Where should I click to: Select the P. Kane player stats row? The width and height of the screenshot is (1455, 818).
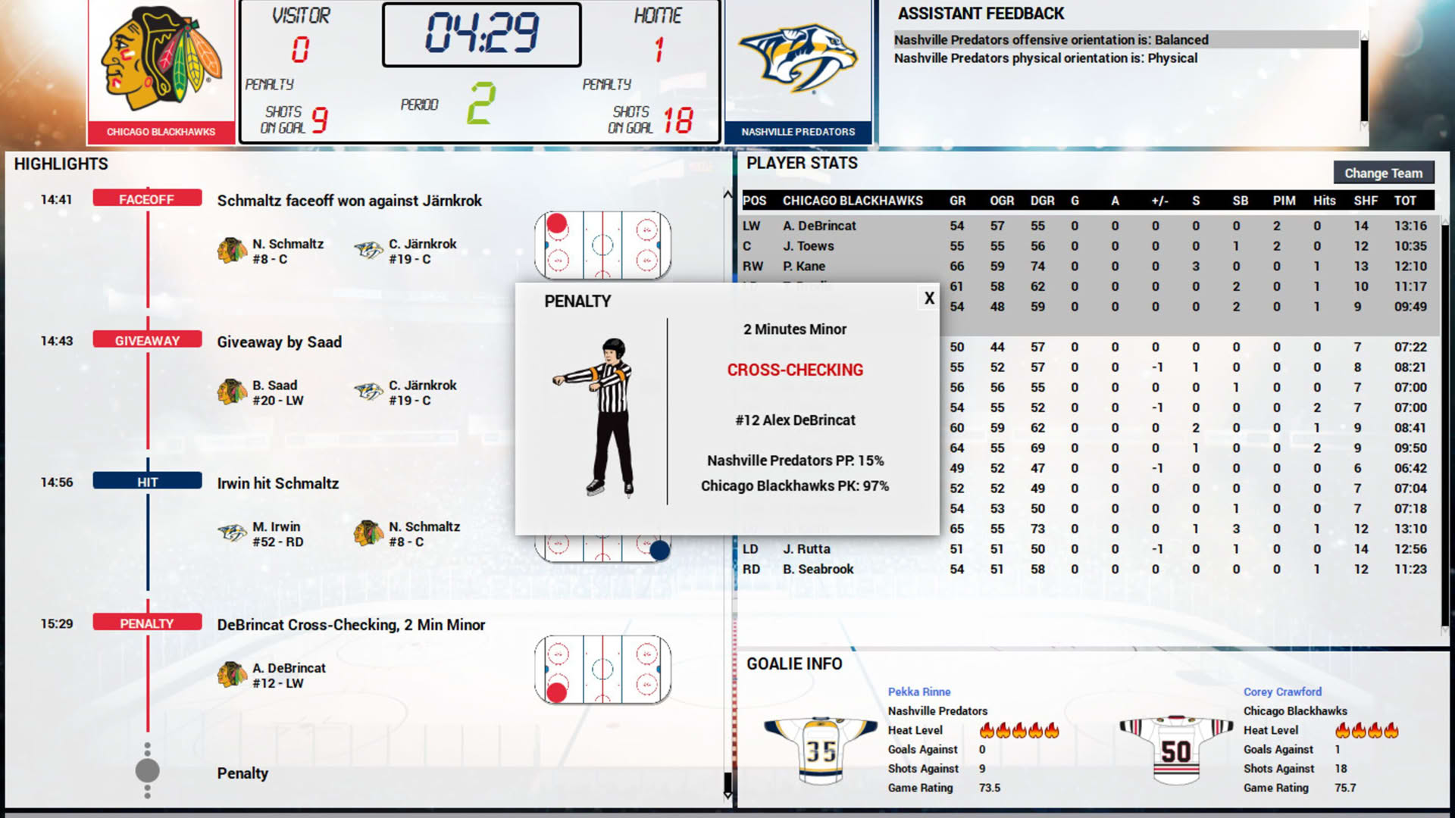click(x=1088, y=266)
